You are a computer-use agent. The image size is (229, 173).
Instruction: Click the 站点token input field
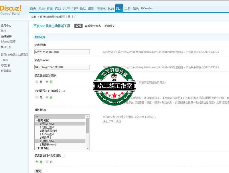(62, 67)
